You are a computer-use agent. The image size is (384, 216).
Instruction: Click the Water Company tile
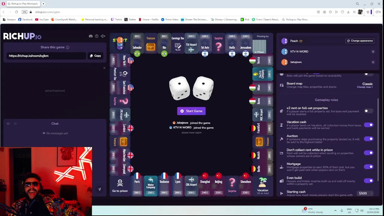click(151, 186)
